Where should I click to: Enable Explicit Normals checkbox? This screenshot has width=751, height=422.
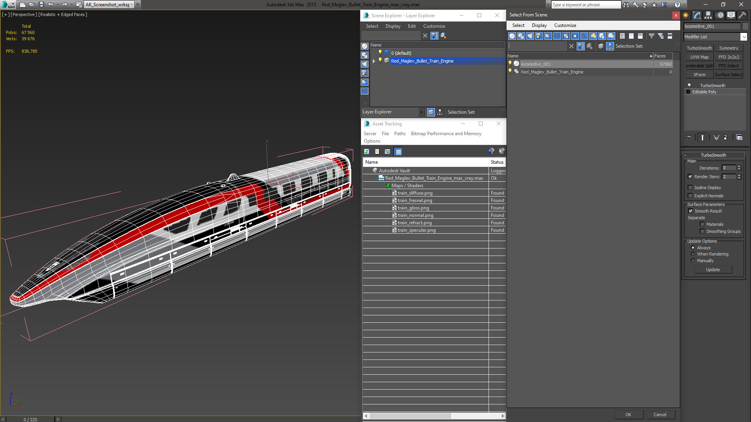tap(690, 196)
